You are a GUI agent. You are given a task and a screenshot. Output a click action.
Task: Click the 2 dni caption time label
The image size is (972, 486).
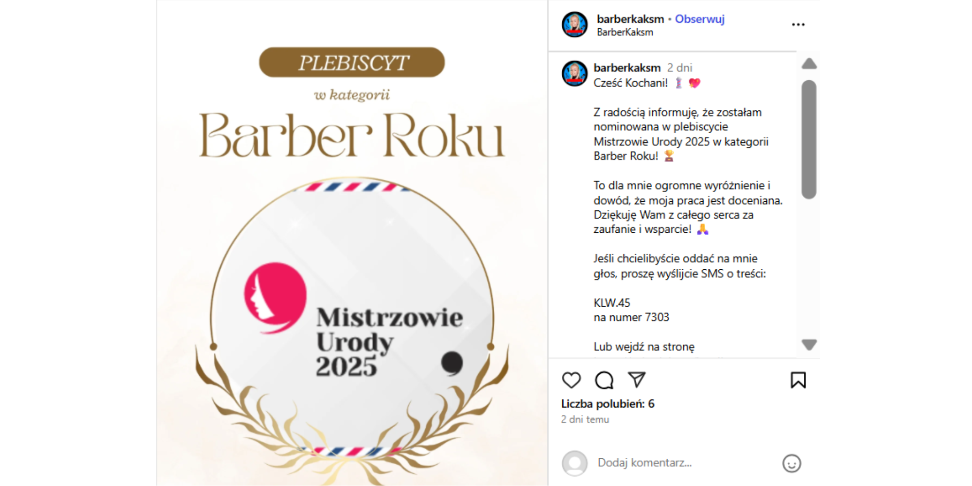[679, 68]
